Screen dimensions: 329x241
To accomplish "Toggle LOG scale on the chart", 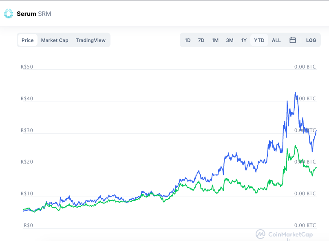I will (311, 40).
